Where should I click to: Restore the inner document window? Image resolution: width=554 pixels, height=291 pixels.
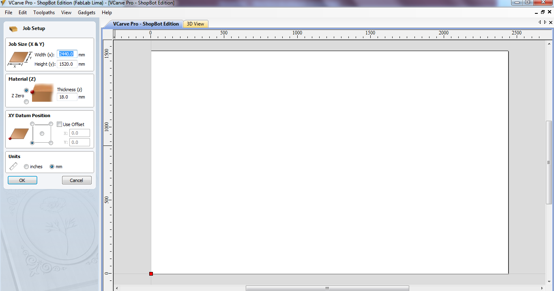click(543, 12)
